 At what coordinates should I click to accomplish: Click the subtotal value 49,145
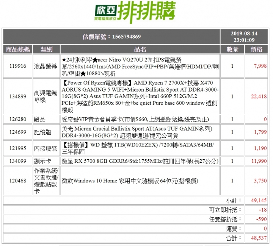point(259,200)
